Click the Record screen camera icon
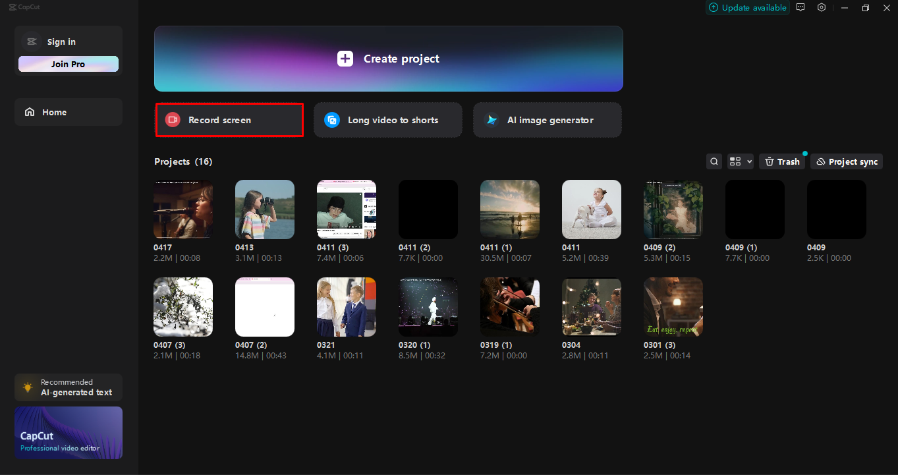898x475 pixels. pos(173,120)
